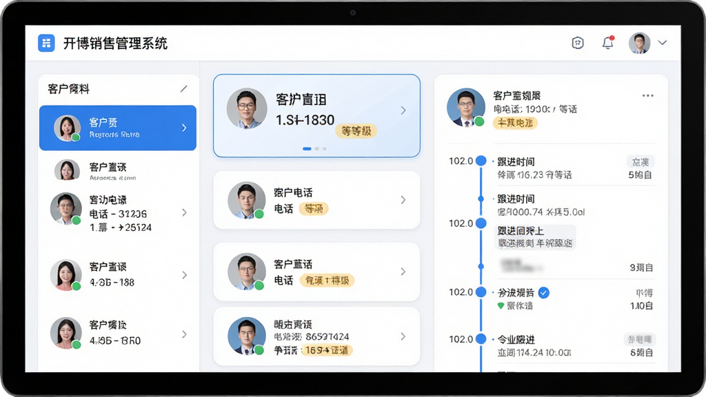Click avatar of customer row 4/36-188

point(65,275)
